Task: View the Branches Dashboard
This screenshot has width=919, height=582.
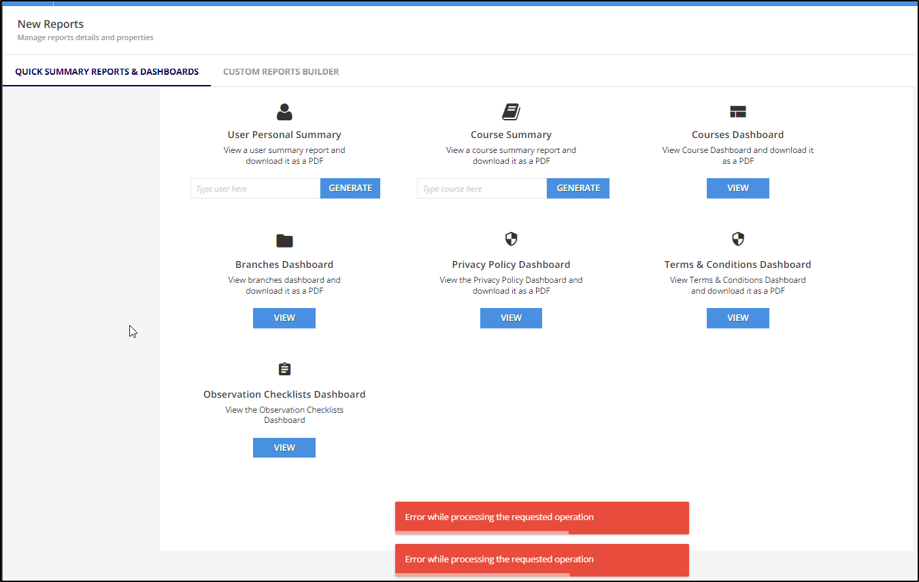Action: 284,318
